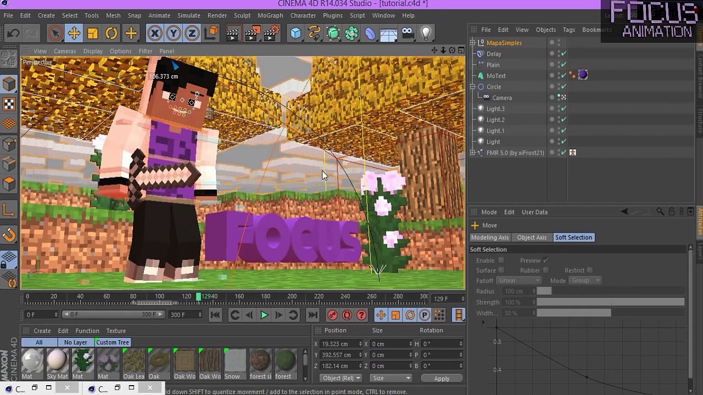The image size is (703, 395).
Task: Select the Scale tool
Action: tap(92, 33)
